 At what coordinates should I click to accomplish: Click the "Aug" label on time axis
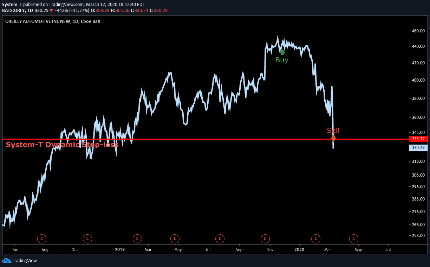[x=45, y=250]
